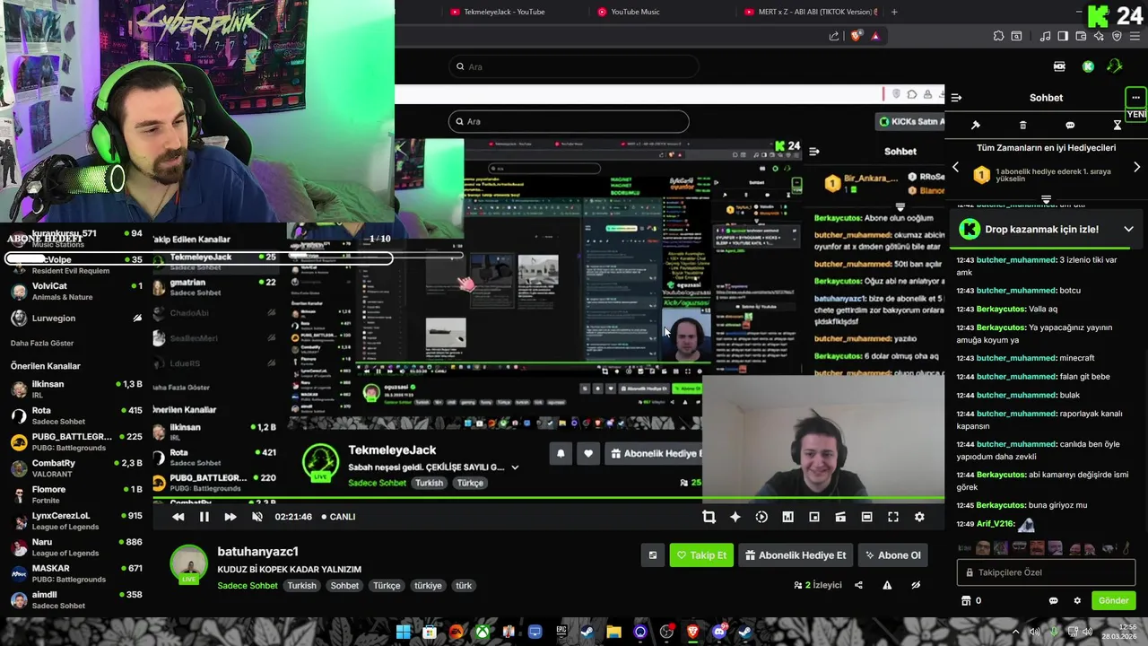
Task: Open the Sadece Sohbet category link
Action: (x=247, y=585)
